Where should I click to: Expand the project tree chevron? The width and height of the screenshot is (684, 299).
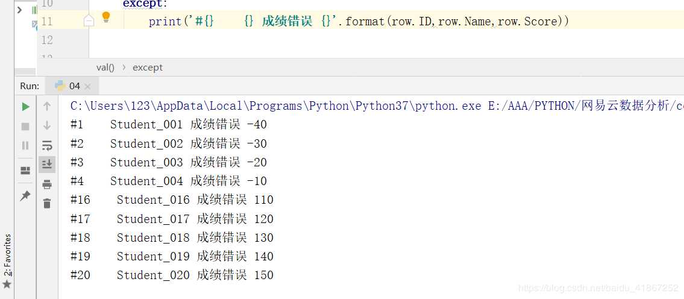(x=19, y=10)
